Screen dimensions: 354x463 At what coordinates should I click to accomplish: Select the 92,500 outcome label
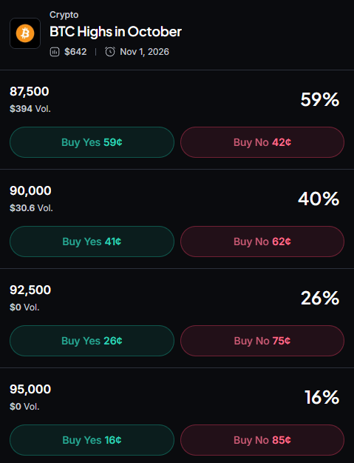coord(30,290)
